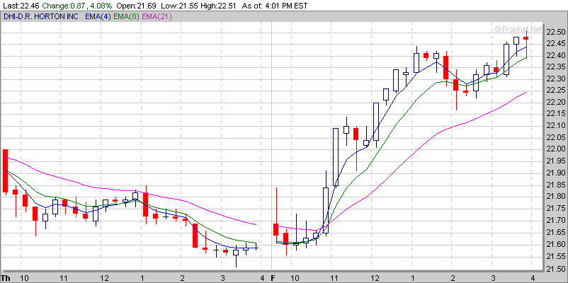568x283 pixels.
Task: Click the tall white candle reaching 22.09
Action: point(336,157)
